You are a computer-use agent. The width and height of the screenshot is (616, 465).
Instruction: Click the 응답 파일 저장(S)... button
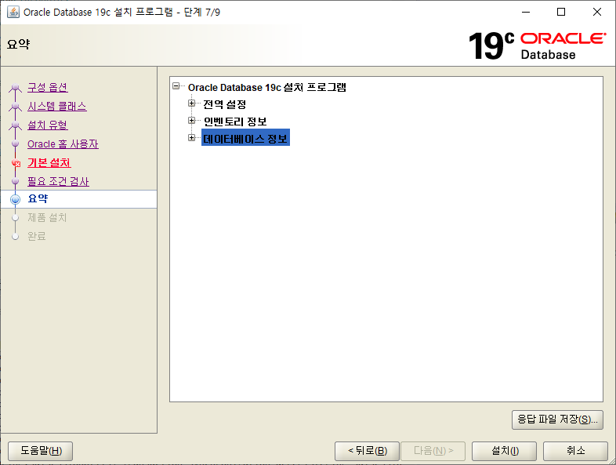pos(557,420)
